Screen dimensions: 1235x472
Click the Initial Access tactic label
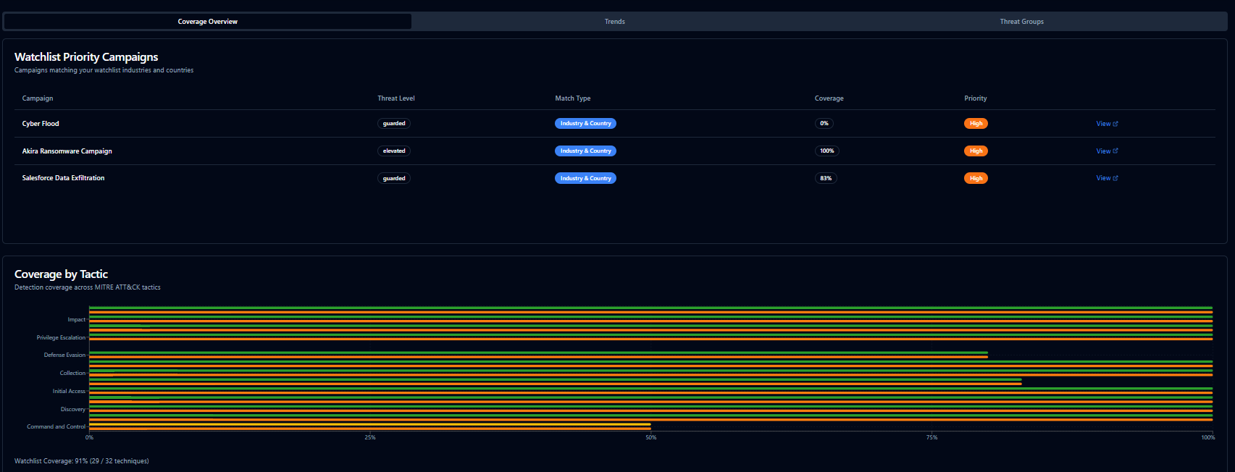(x=69, y=391)
